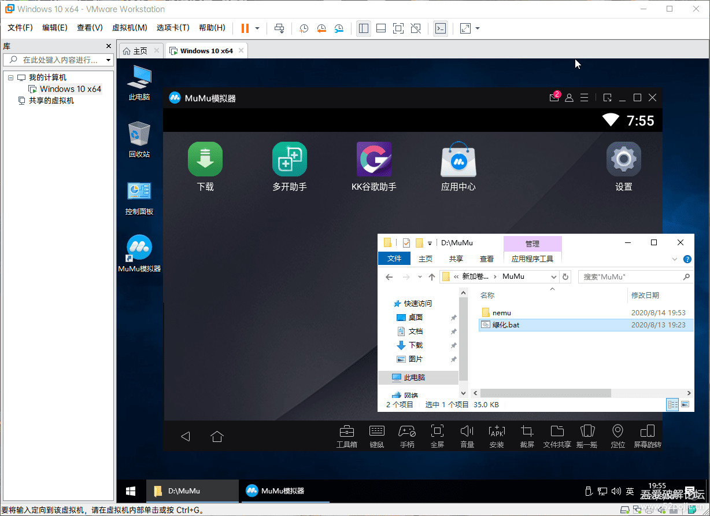The height and width of the screenshot is (516, 710).
Task: Click the Explorer horizontal scrollbar
Action: (x=546, y=393)
